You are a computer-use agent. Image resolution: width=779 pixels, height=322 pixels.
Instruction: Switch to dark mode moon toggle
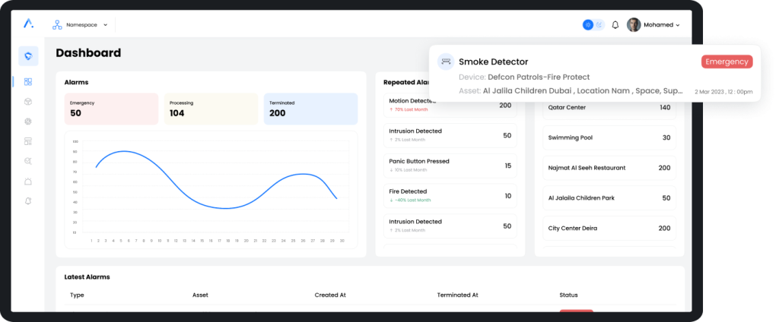(x=599, y=25)
